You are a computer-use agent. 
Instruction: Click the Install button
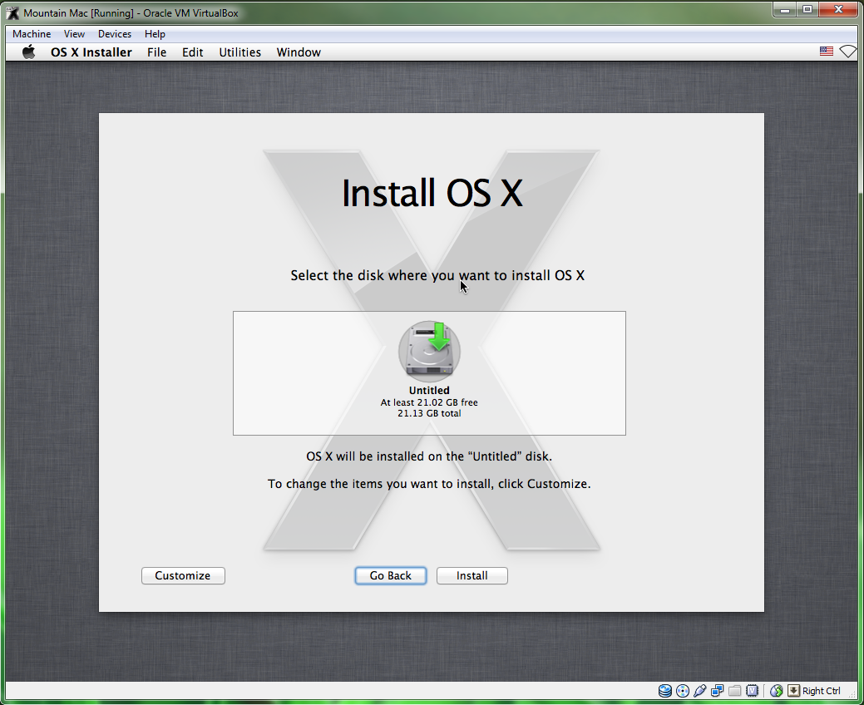pos(472,575)
